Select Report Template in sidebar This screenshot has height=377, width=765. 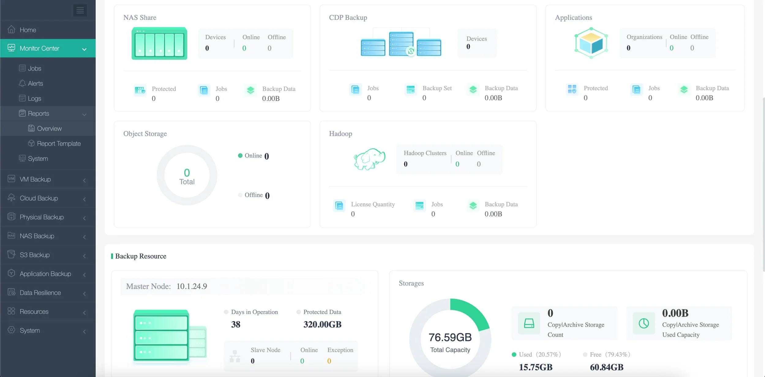(58, 144)
